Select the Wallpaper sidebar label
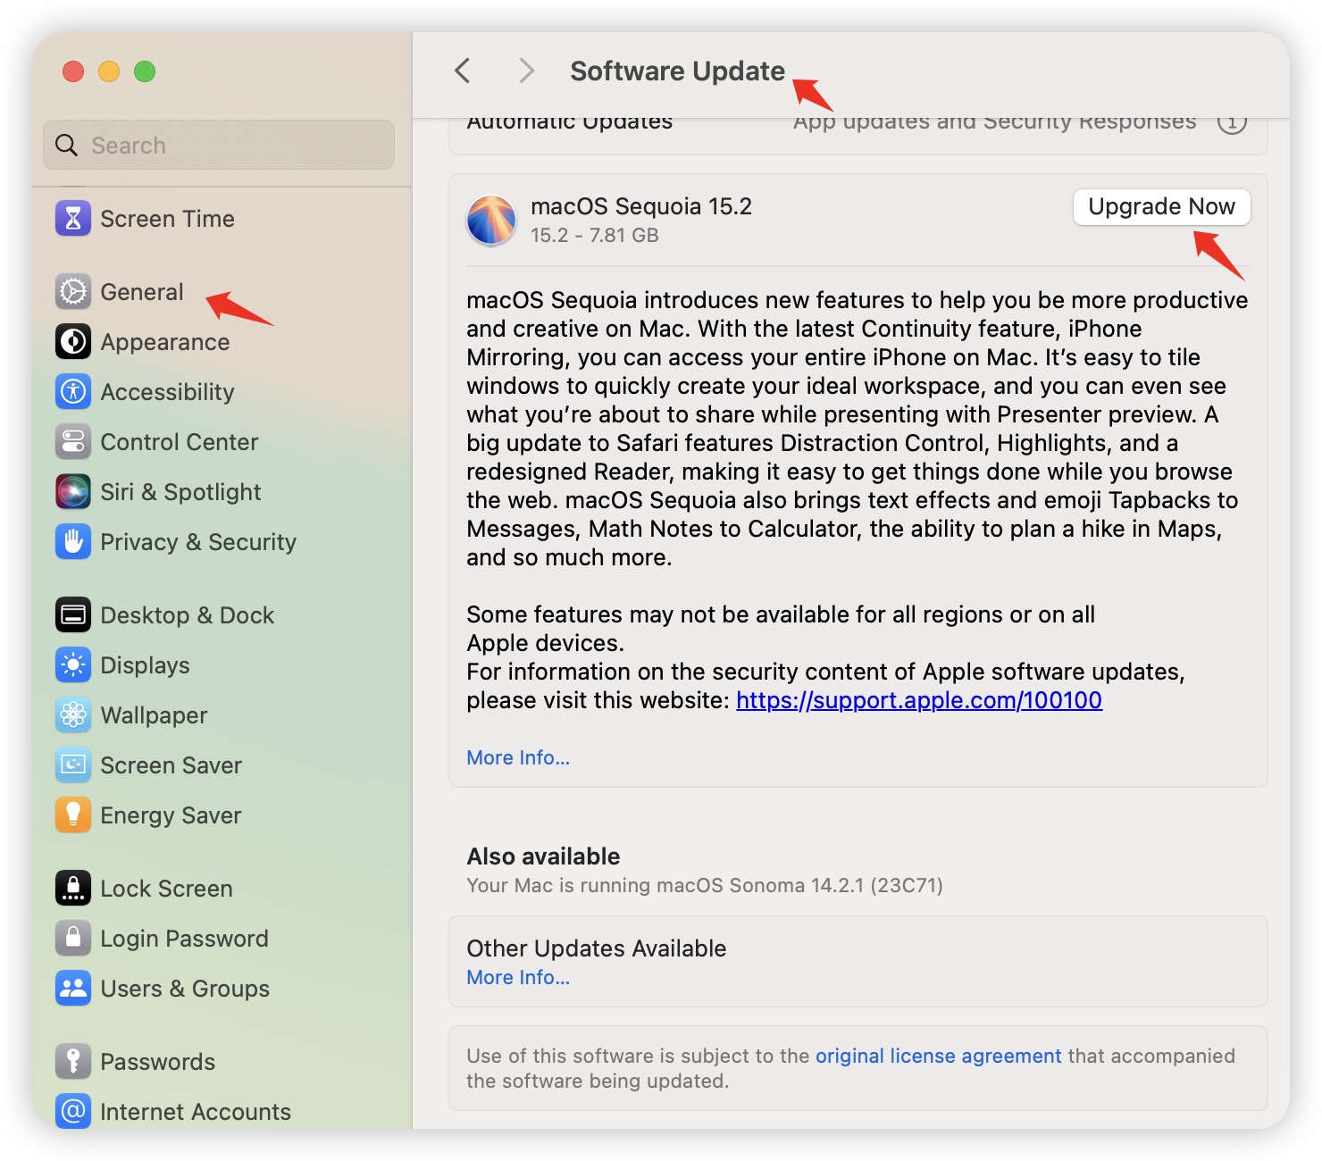Screen dimensions: 1322x1161 pos(155,715)
